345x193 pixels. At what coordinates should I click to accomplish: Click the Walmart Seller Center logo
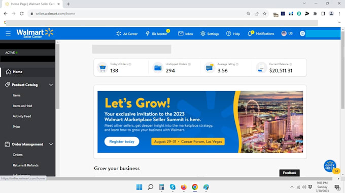(35, 33)
